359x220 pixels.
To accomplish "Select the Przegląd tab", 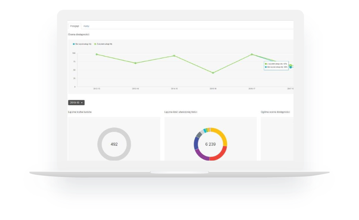I will 75,26.
